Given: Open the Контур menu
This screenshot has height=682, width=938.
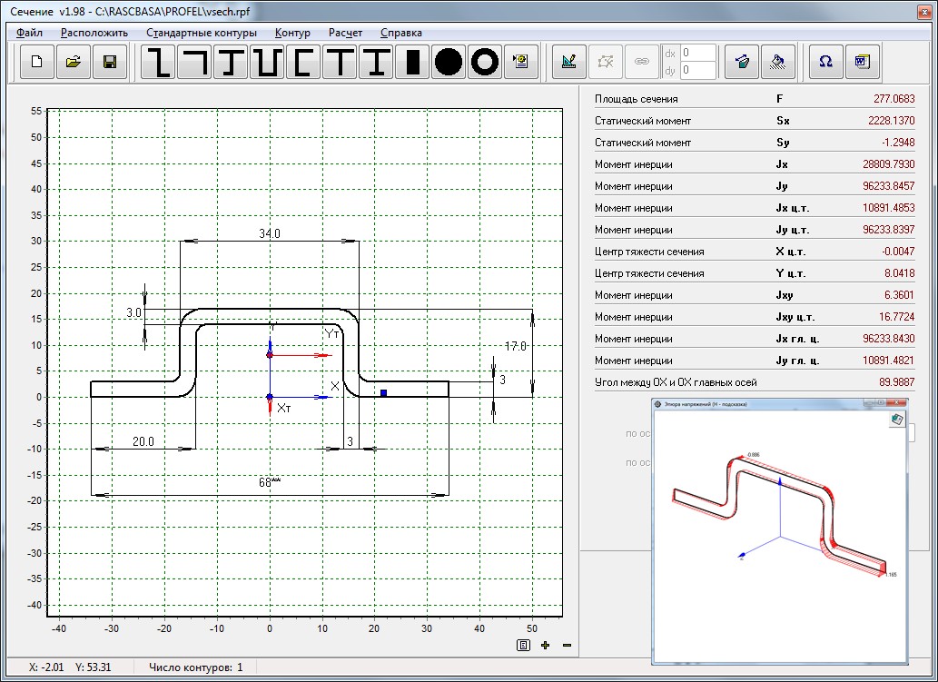Looking at the screenshot, I should pos(292,33).
